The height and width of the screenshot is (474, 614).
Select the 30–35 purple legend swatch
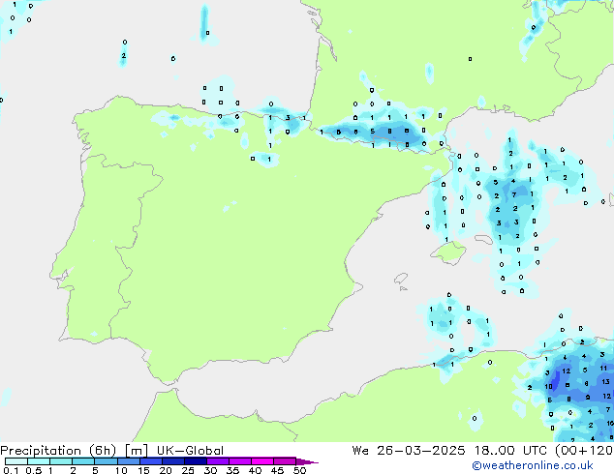tap(218, 461)
